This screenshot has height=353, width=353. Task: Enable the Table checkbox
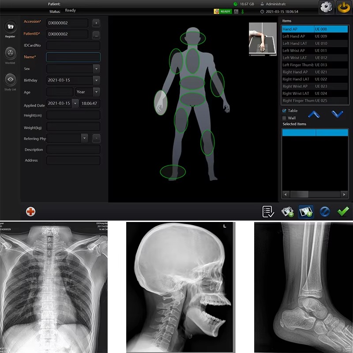pyautogui.click(x=284, y=111)
